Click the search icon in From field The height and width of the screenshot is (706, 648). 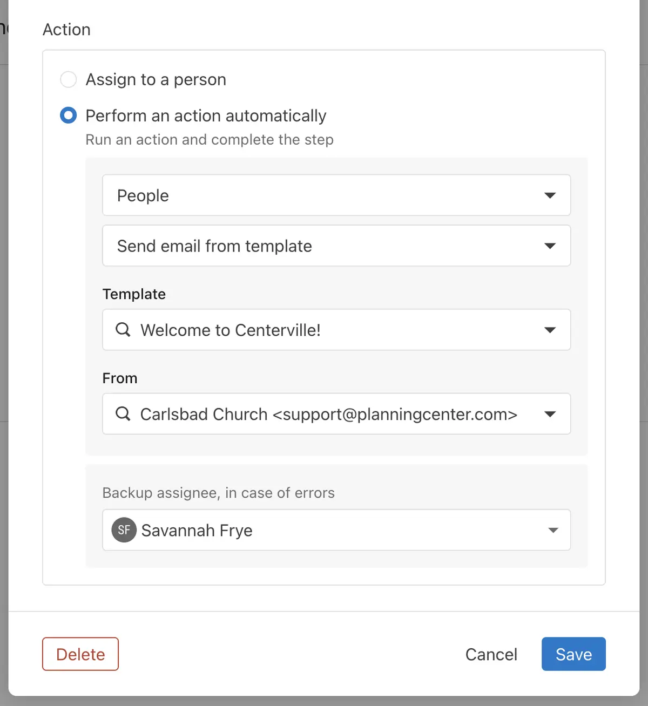(123, 413)
